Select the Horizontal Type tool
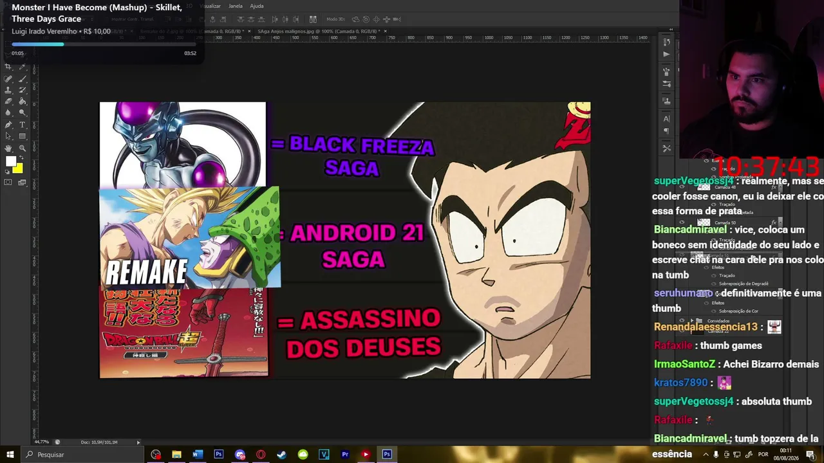Screen dimensions: 824x463 click(x=23, y=125)
